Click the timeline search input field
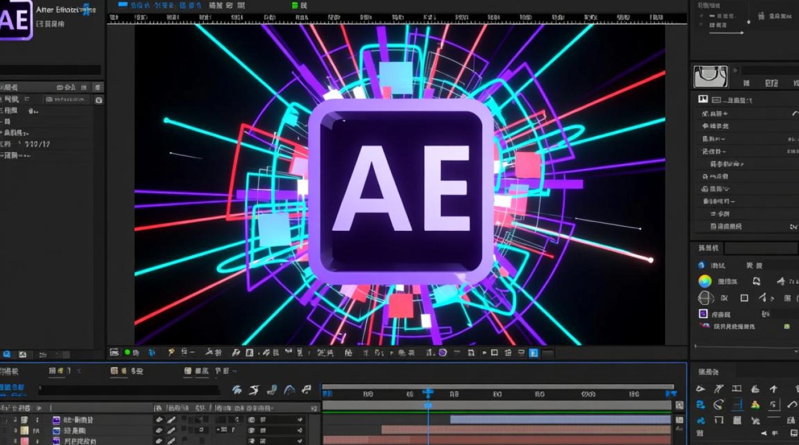This screenshot has height=445, width=799. coord(131,390)
